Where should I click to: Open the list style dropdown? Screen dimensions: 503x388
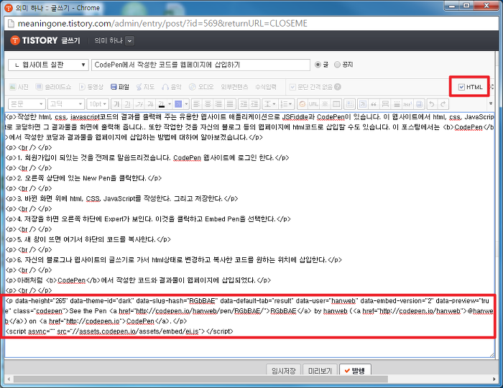(x=286, y=104)
